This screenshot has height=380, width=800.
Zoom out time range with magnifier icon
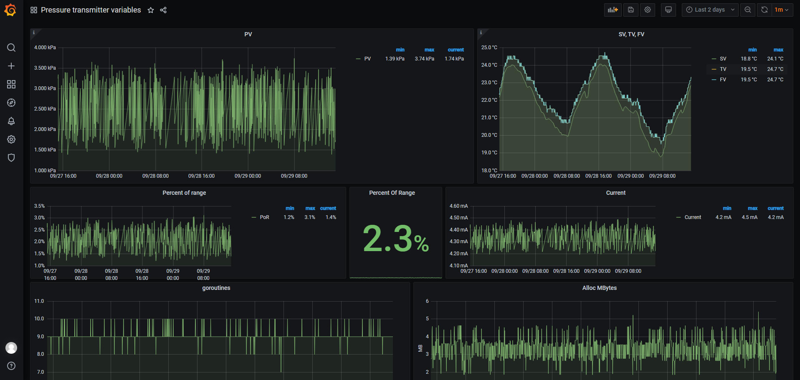coord(748,10)
